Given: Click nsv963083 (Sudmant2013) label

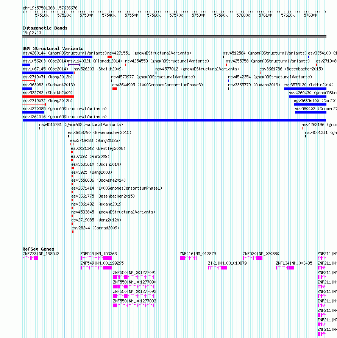Looking at the screenshot, I should 49,85.
